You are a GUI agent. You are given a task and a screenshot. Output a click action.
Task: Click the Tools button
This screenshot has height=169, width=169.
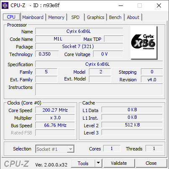[83, 163]
